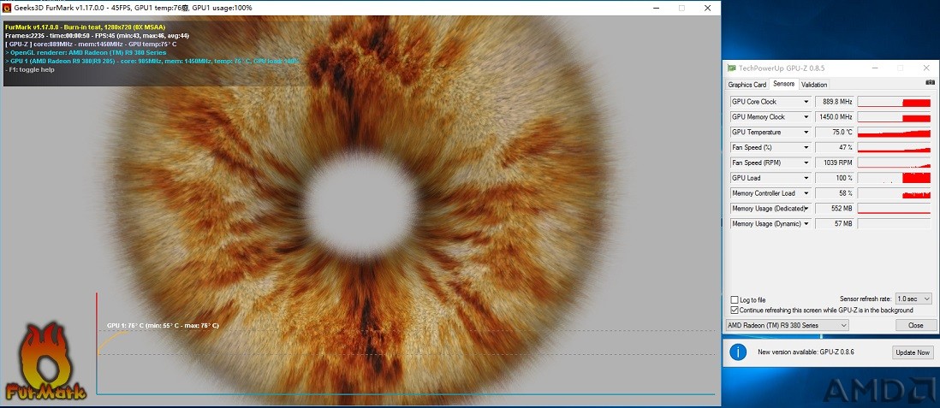Open the GPU Core Clock sensor dropdown

pos(806,102)
